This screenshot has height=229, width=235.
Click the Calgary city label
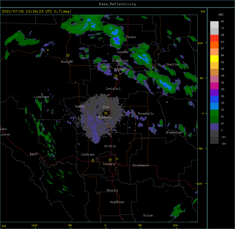109,164
